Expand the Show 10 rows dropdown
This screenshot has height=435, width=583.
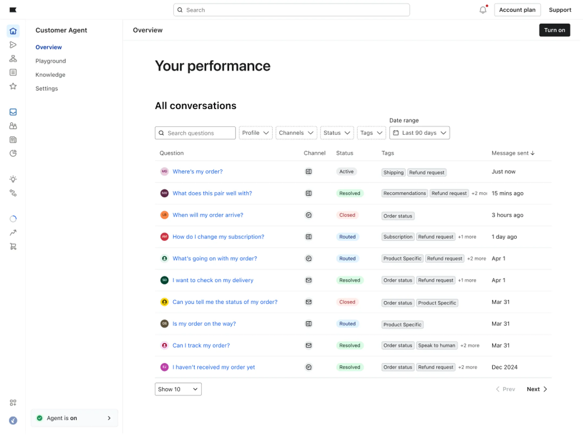178,389
